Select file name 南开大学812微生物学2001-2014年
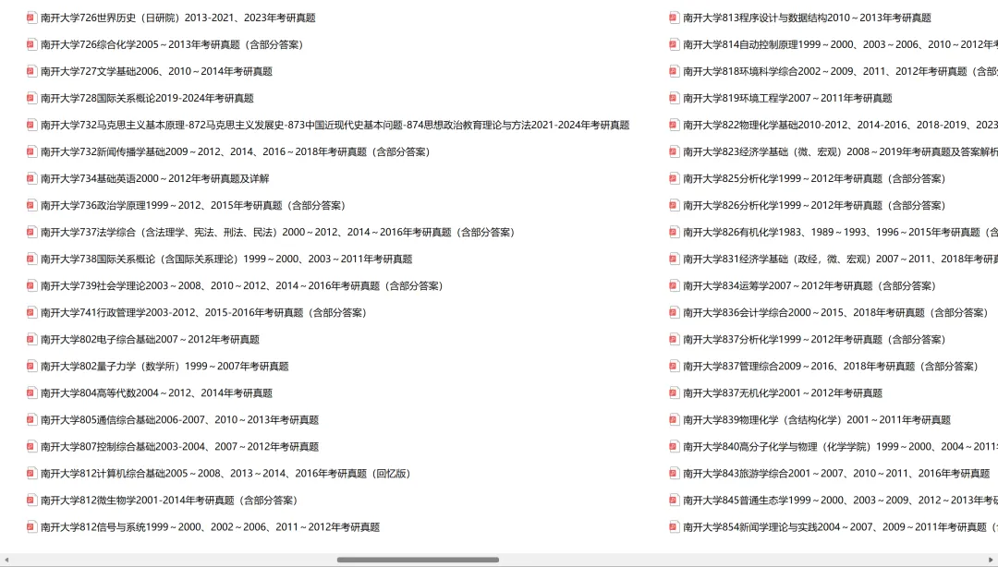The image size is (998, 567). point(170,501)
